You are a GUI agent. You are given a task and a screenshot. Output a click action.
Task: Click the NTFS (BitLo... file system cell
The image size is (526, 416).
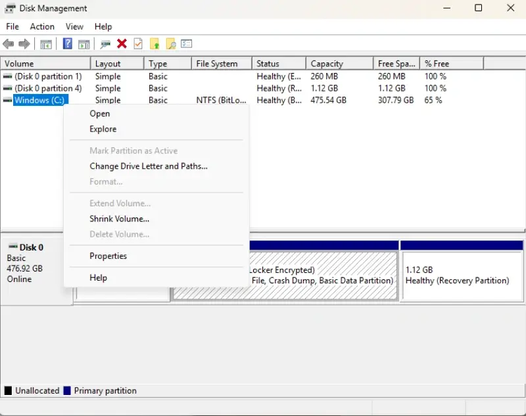coord(221,100)
